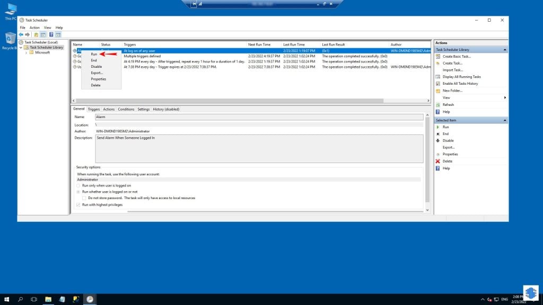This screenshot has height=305, width=543.
Task: Click the Back navigation arrow
Action: [x=21, y=34]
